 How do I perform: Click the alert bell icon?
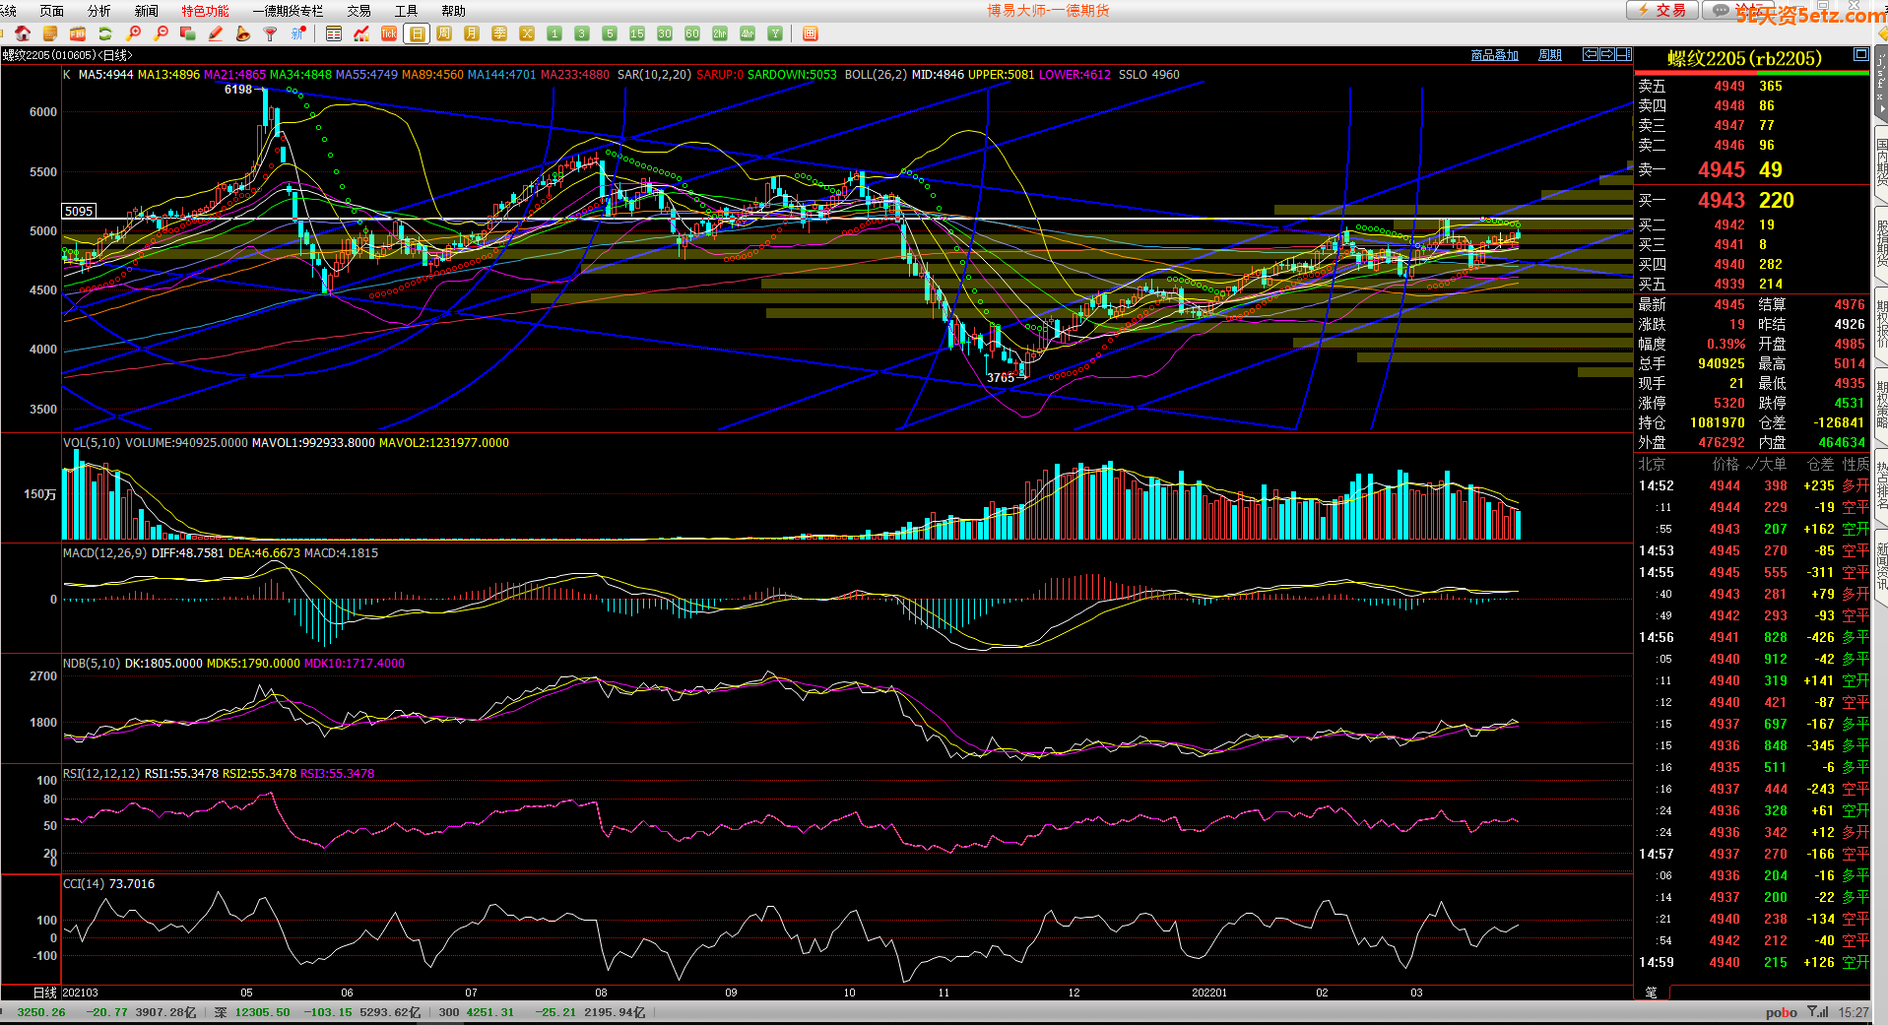[242, 33]
